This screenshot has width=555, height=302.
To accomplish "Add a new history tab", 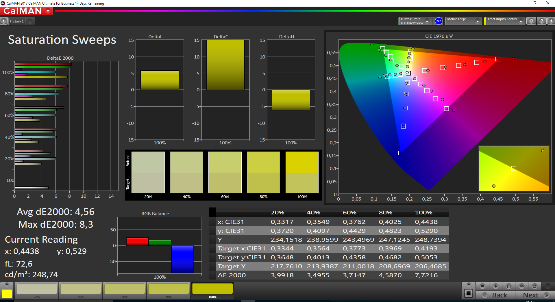I will click(x=30, y=21).
